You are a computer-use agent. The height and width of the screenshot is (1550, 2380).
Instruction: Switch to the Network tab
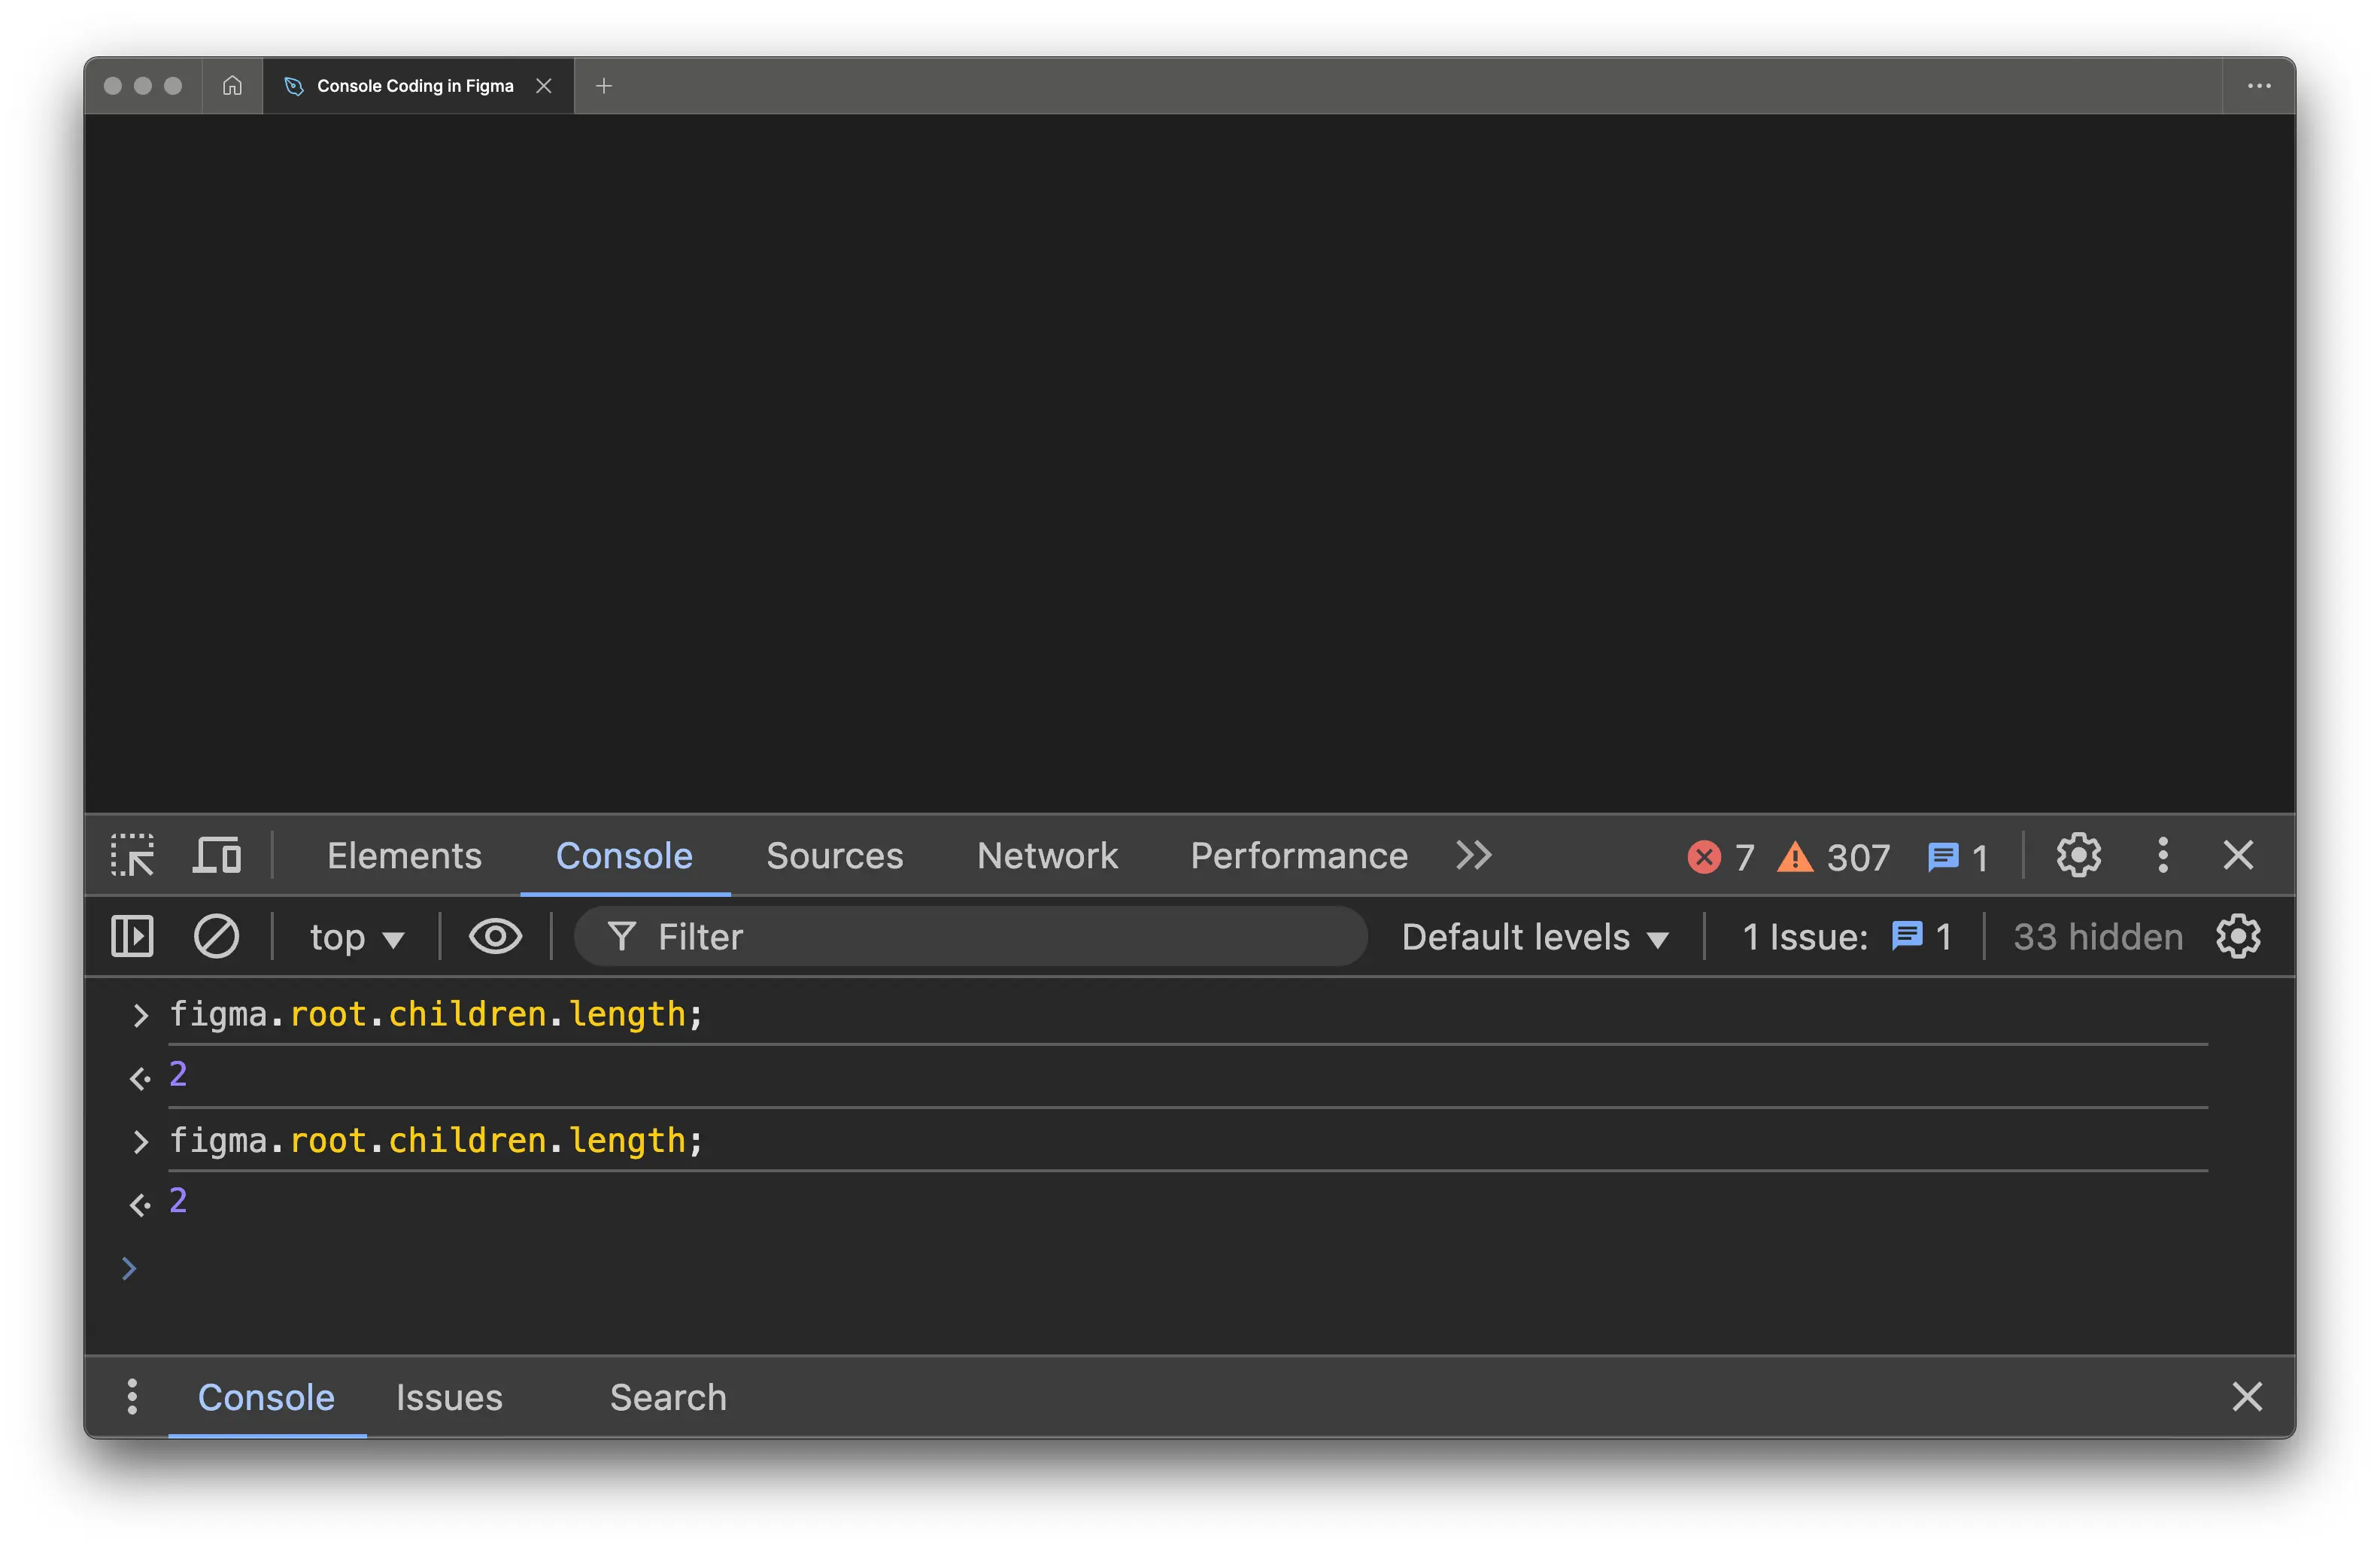1047,856
